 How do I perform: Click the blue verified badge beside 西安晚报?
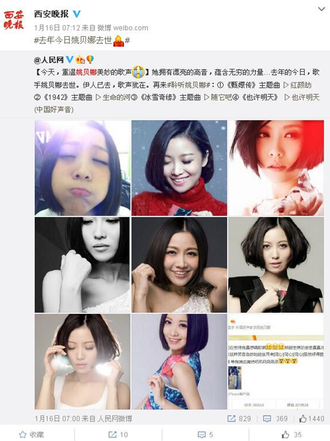pos(77,14)
